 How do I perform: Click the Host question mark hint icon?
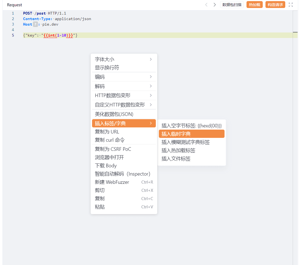coord(35,24)
